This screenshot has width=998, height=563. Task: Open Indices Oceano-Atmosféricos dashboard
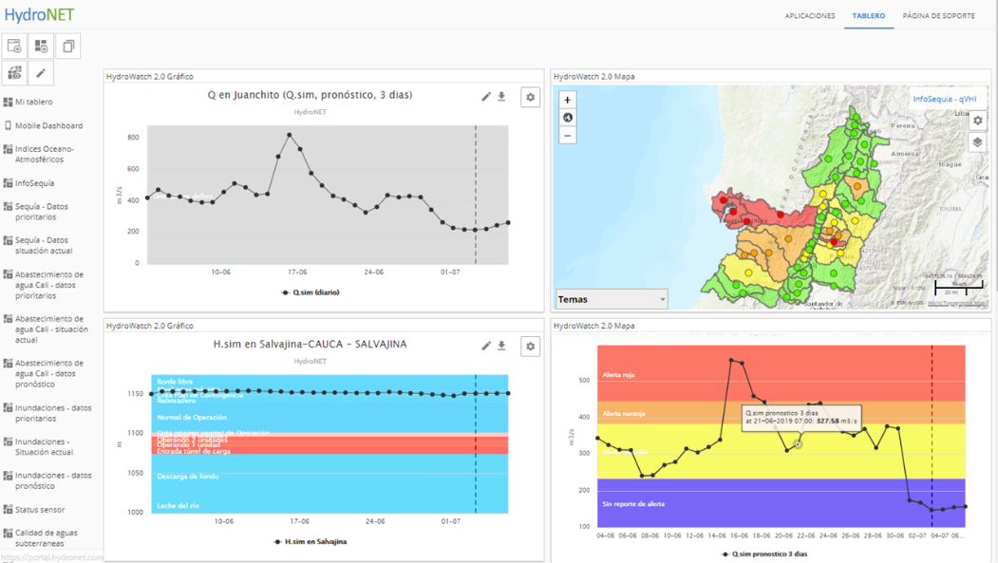point(45,154)
